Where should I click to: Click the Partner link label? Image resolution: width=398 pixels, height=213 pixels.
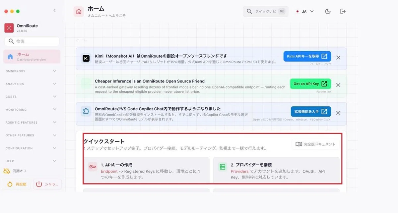tap(324, 91)
